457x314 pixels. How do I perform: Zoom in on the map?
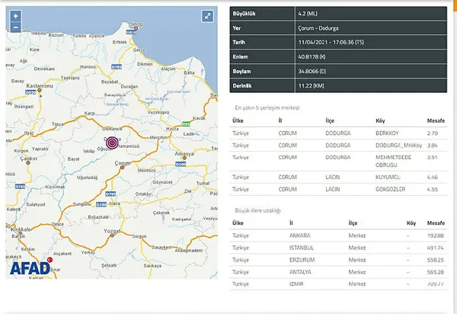point(16,15)
